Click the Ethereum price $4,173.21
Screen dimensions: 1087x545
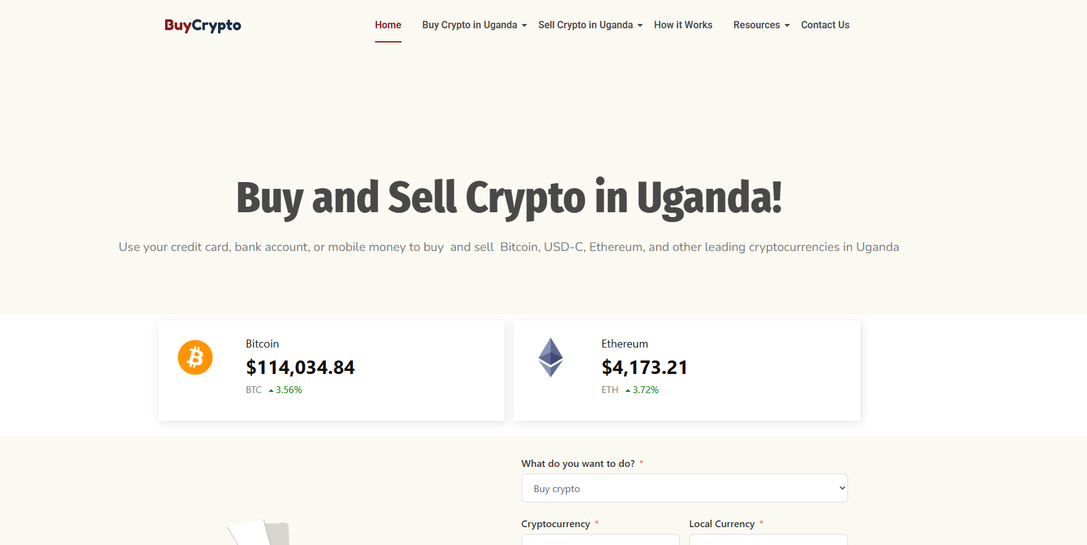644,367
